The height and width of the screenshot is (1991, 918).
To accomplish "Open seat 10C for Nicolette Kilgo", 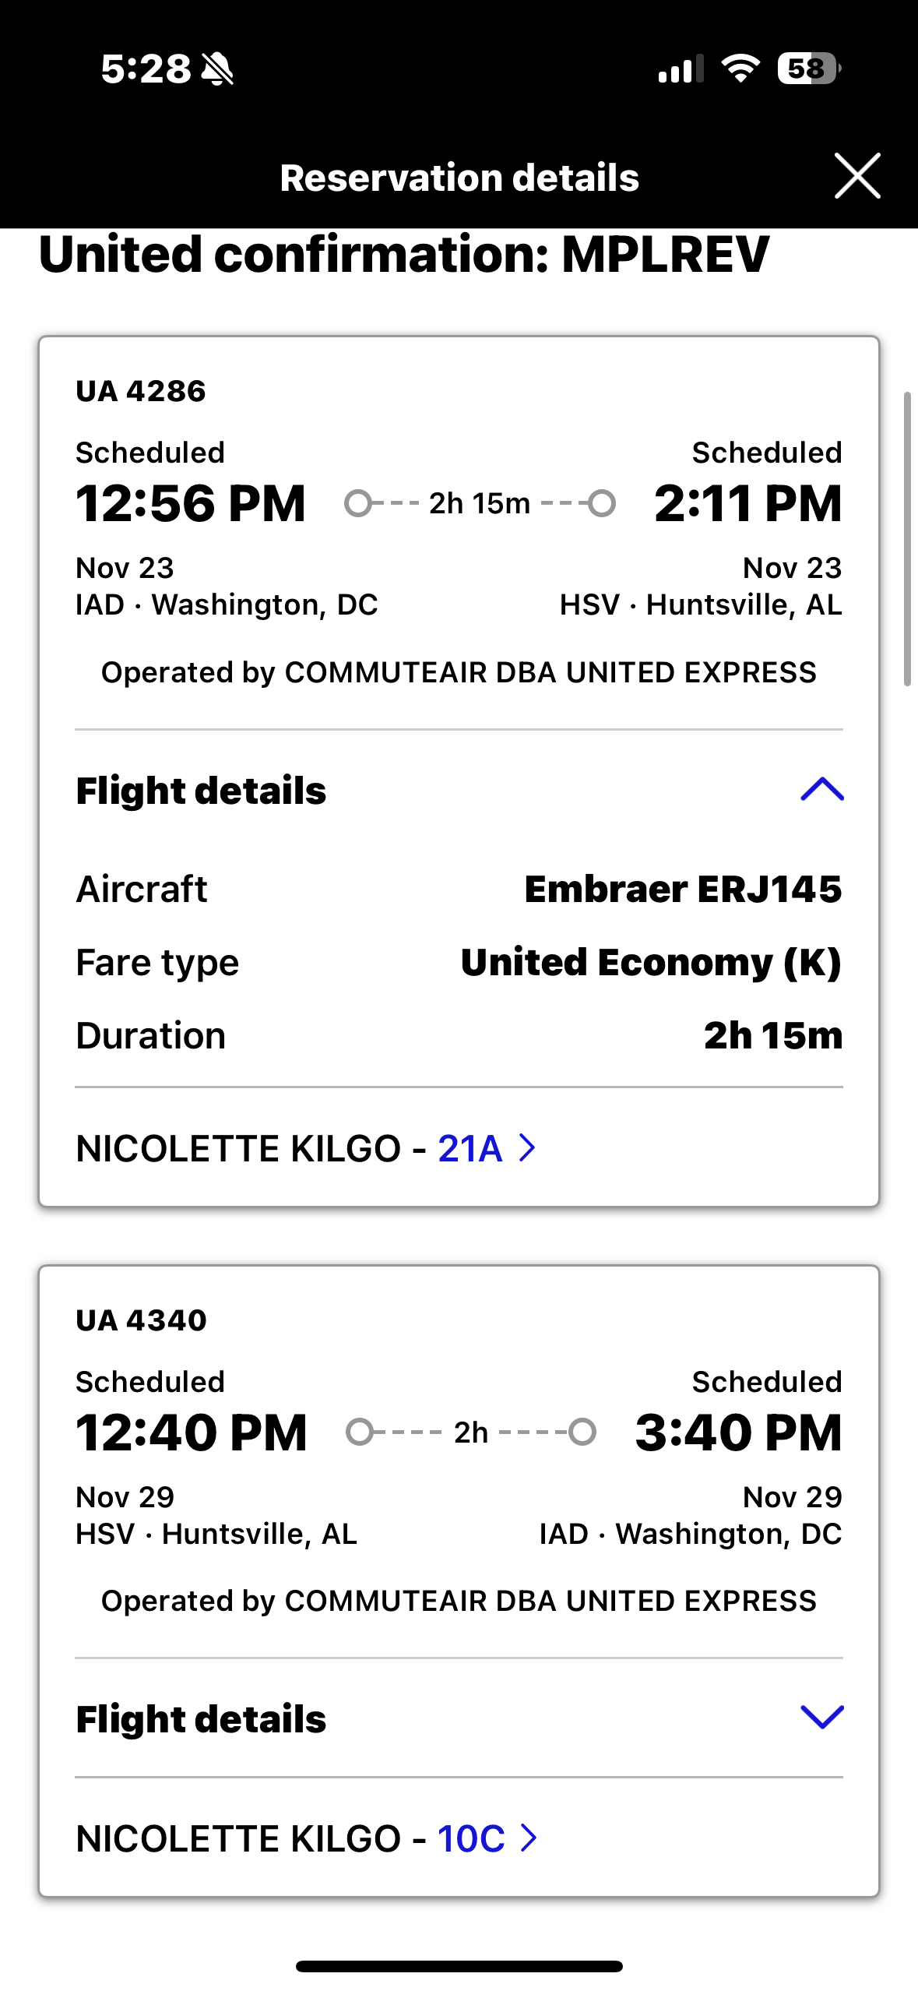I will tap(471, 1838).
